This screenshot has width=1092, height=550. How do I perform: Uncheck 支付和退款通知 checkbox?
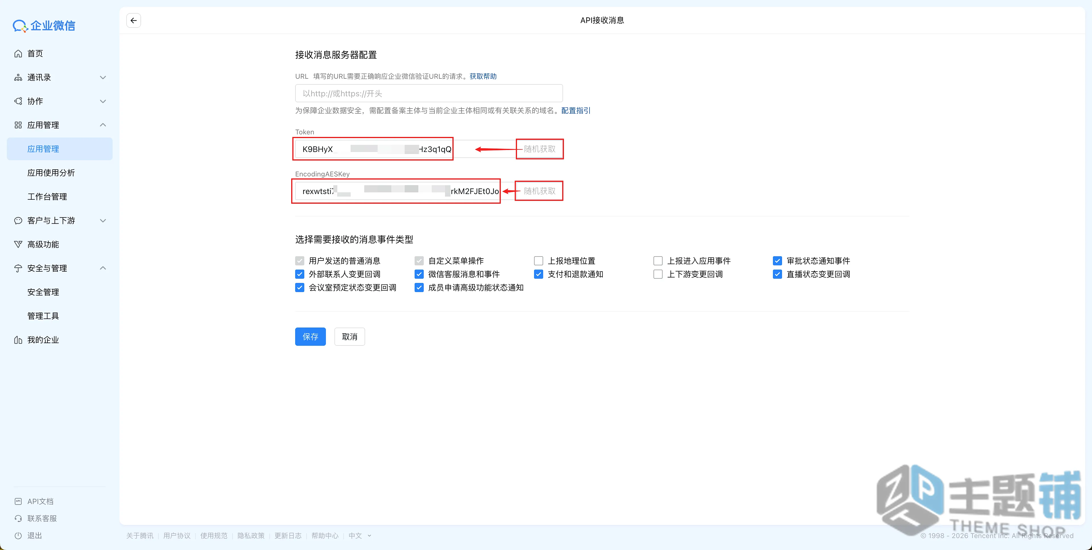539,274
